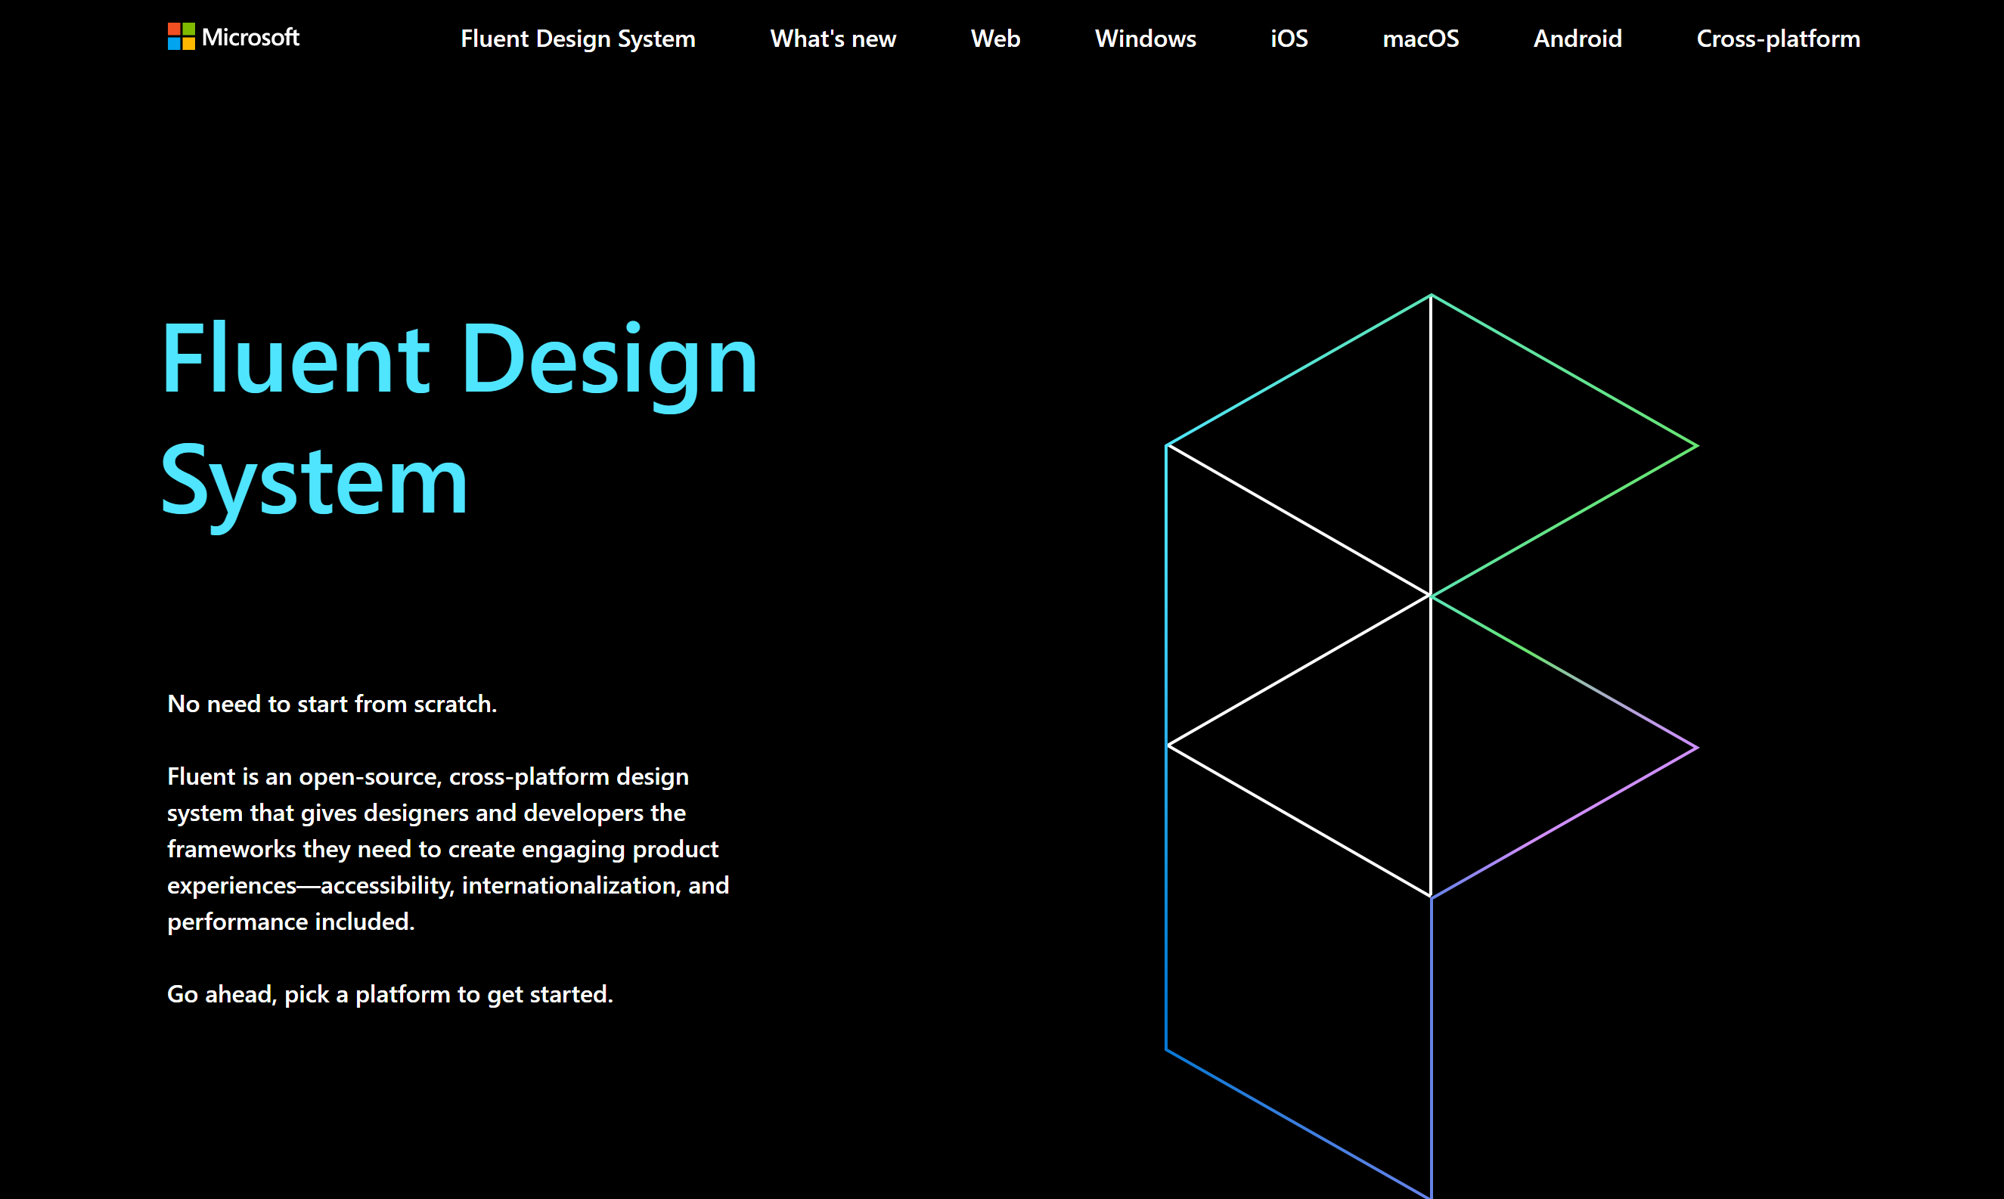Navigate to Fluent Design System page
Image resolution: width=2004 pixels, height=1199 pixels.
(x=579, y=39)
